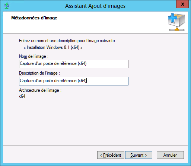
Task: Continue with the Suivant button
Action: point(139,155)
